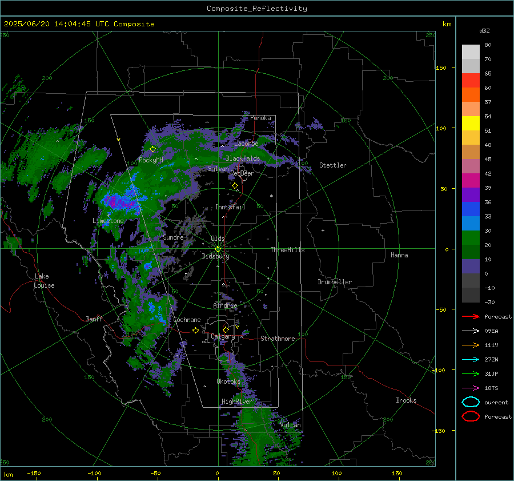This screenshot has height=481, width=514.
Task: Click the white plus marker west of Hanna
Action: click(x=323, y=230)
